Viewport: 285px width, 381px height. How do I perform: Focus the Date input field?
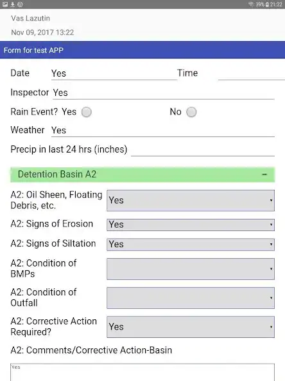(114, 73)
